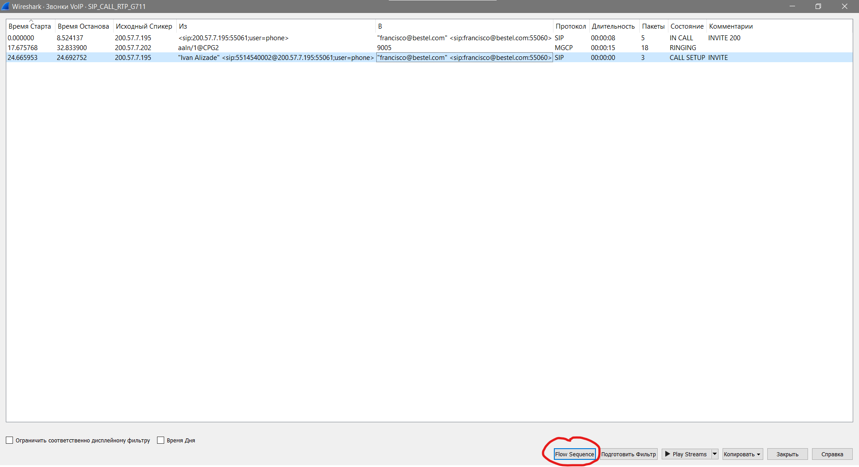Select the call row starting at 24.665953
The width and height of the screenshot is (859, 467).
pos(429,58)
